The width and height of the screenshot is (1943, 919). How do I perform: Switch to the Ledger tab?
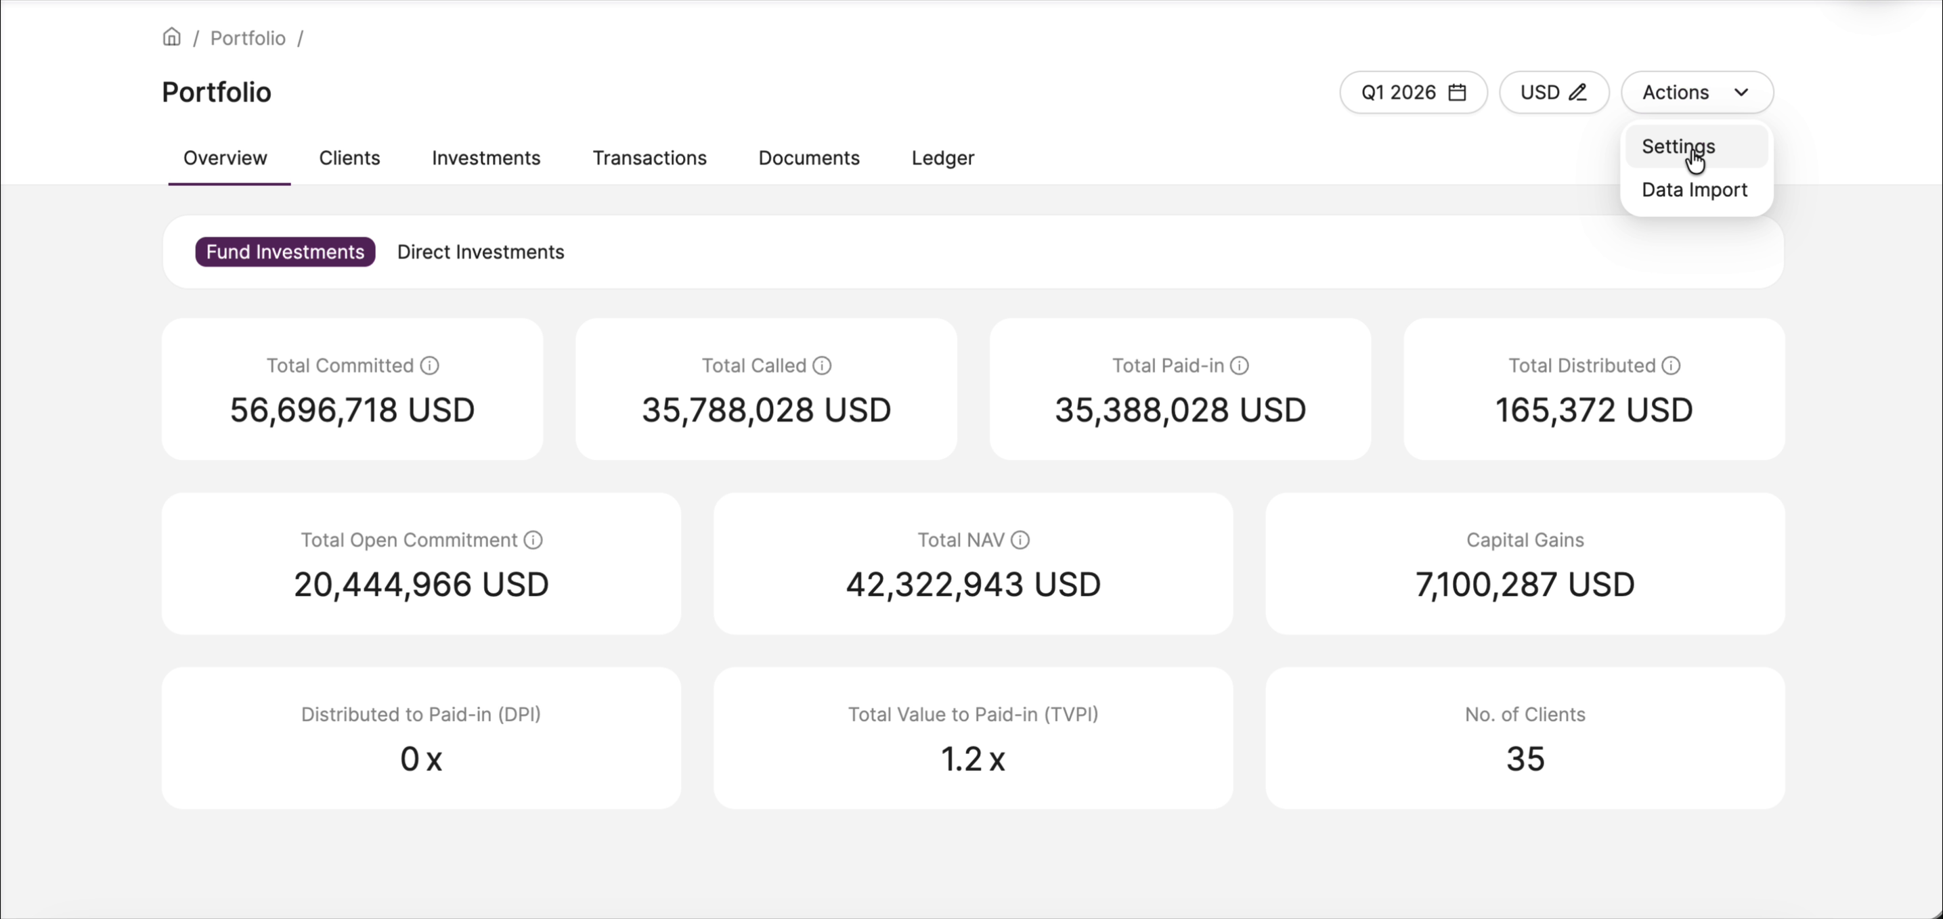[x=943, y=158]
